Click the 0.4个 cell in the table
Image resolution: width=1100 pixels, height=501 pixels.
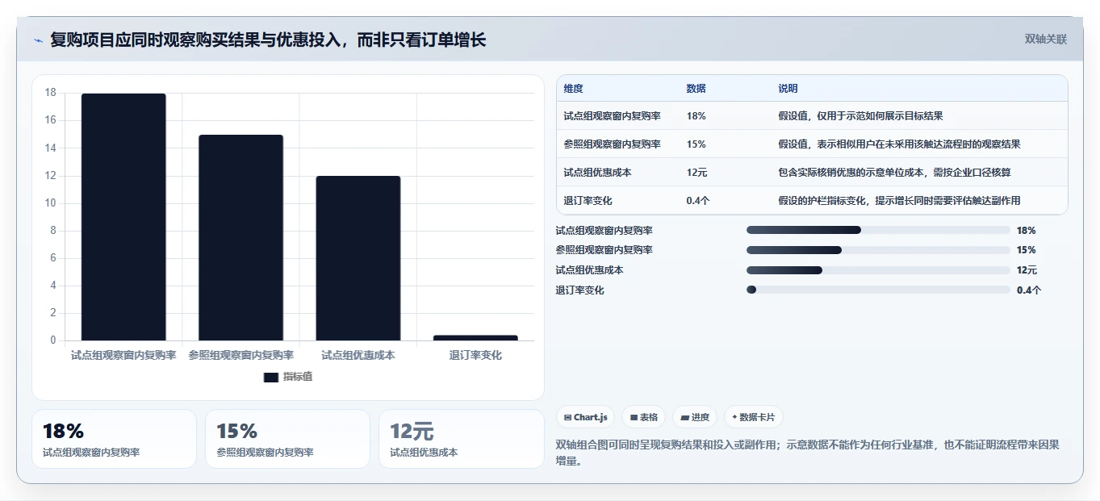click(698, 201)
